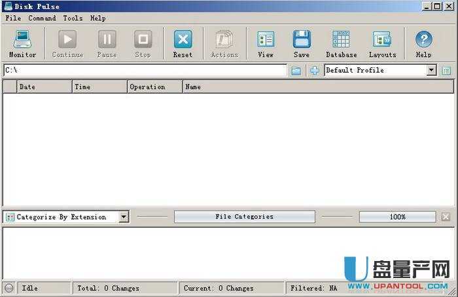Click the browse folder icon beside path
The image size is (458, 297).
[296, 71]
